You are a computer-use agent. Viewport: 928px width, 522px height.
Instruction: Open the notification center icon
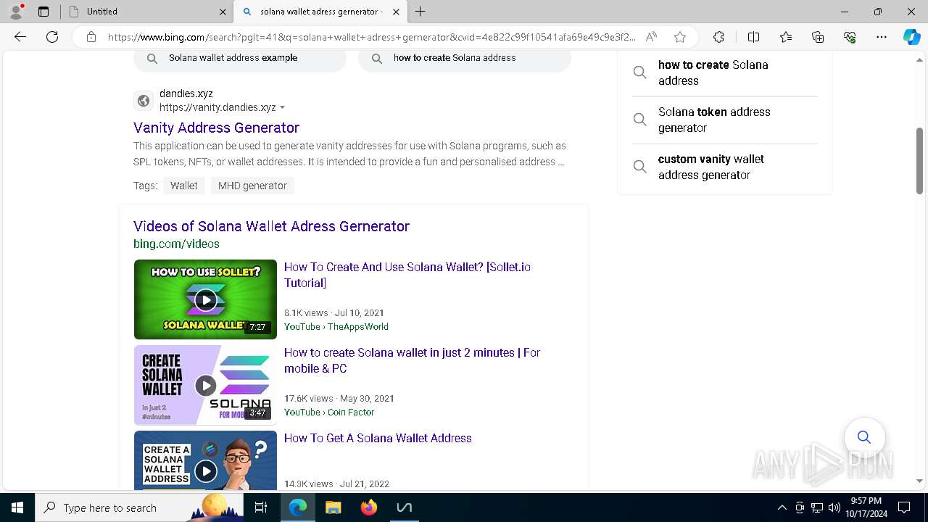(x=904, y=507)
